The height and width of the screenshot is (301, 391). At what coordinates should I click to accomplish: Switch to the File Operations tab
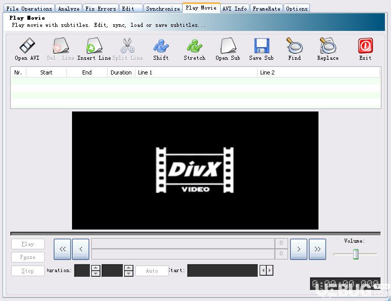click(x=29, y=9)
